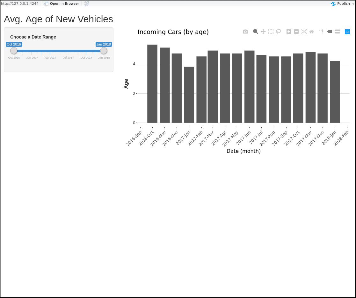Click the 2017-Jan bar in the chart
The image size is (356, 298).
coord(189,95)
